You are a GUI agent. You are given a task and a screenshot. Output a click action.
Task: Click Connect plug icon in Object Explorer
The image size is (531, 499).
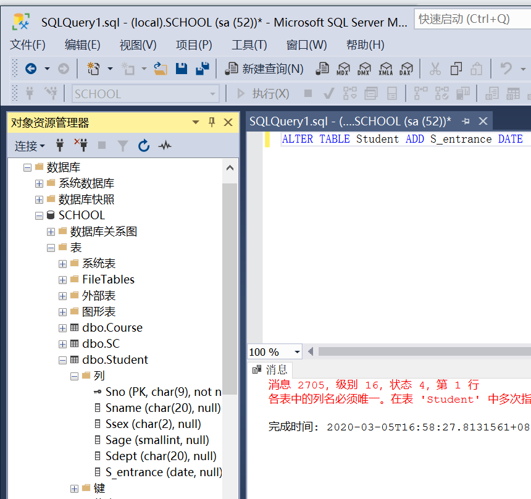coord(60,146)
